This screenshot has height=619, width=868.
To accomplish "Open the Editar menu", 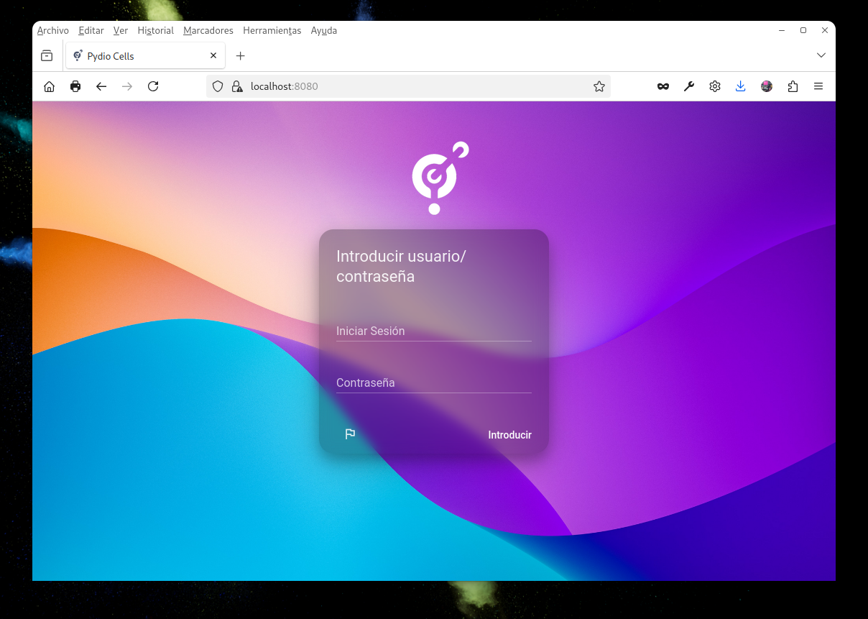I will click(x=91, y=30).
